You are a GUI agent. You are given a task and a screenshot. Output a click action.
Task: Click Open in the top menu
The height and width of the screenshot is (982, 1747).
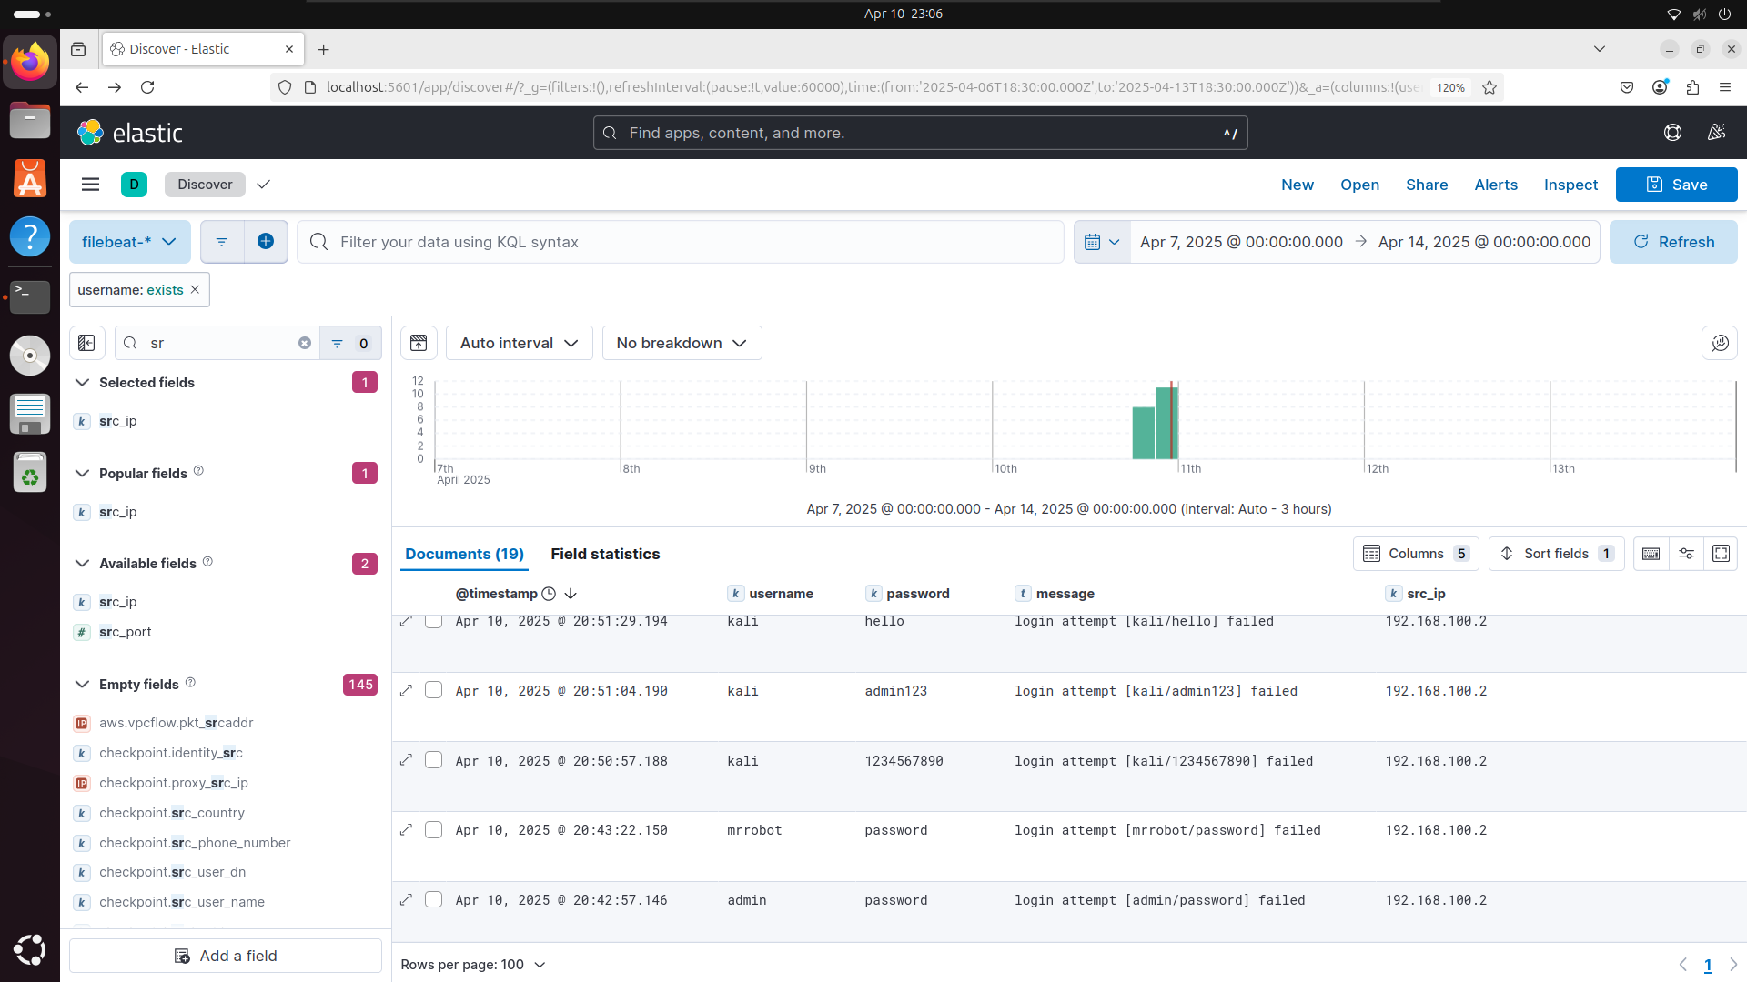coord(1359,185)
